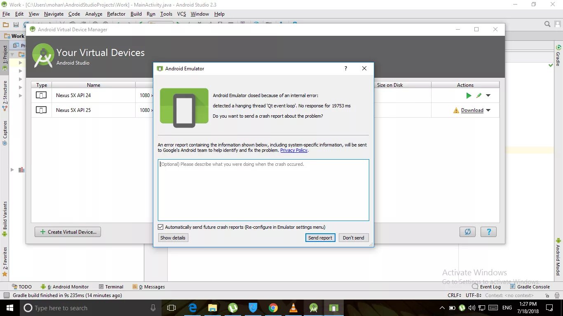The height and width of the screenshot is (316, 563).
Task: Open Search Everywhere with the magnifier icon
Action: [547, 24]
